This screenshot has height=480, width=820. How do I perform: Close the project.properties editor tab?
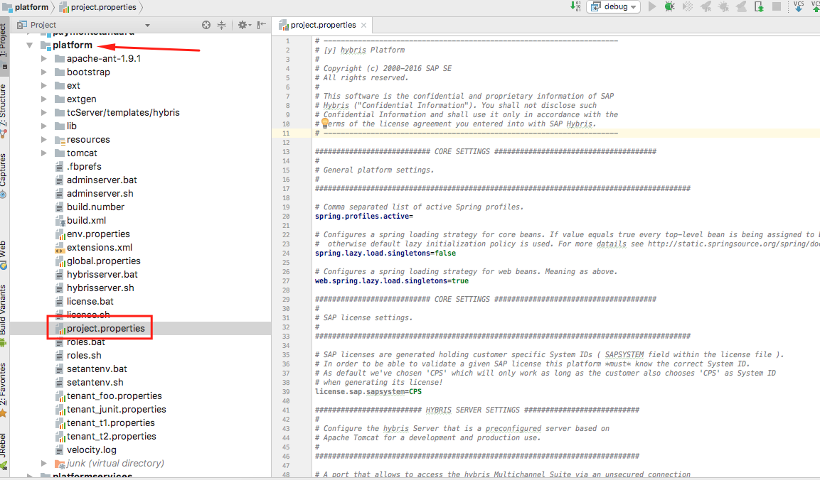click(363, 25)
